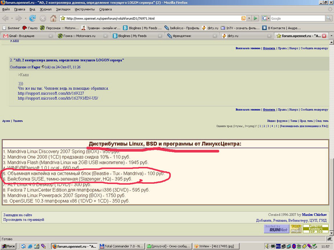Click the star icon in the address bar

click(x=63, y=18)
